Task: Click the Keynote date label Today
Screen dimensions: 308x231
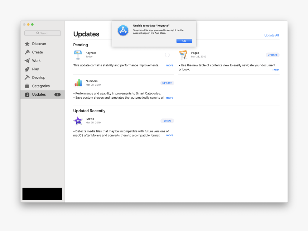Action: 89,57
